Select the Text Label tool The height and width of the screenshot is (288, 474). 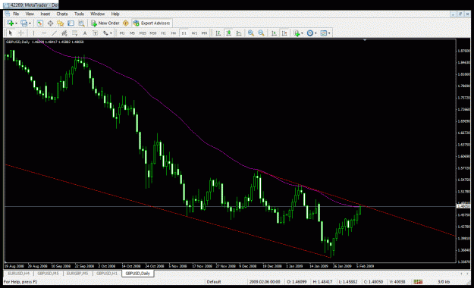click(96, 33)
